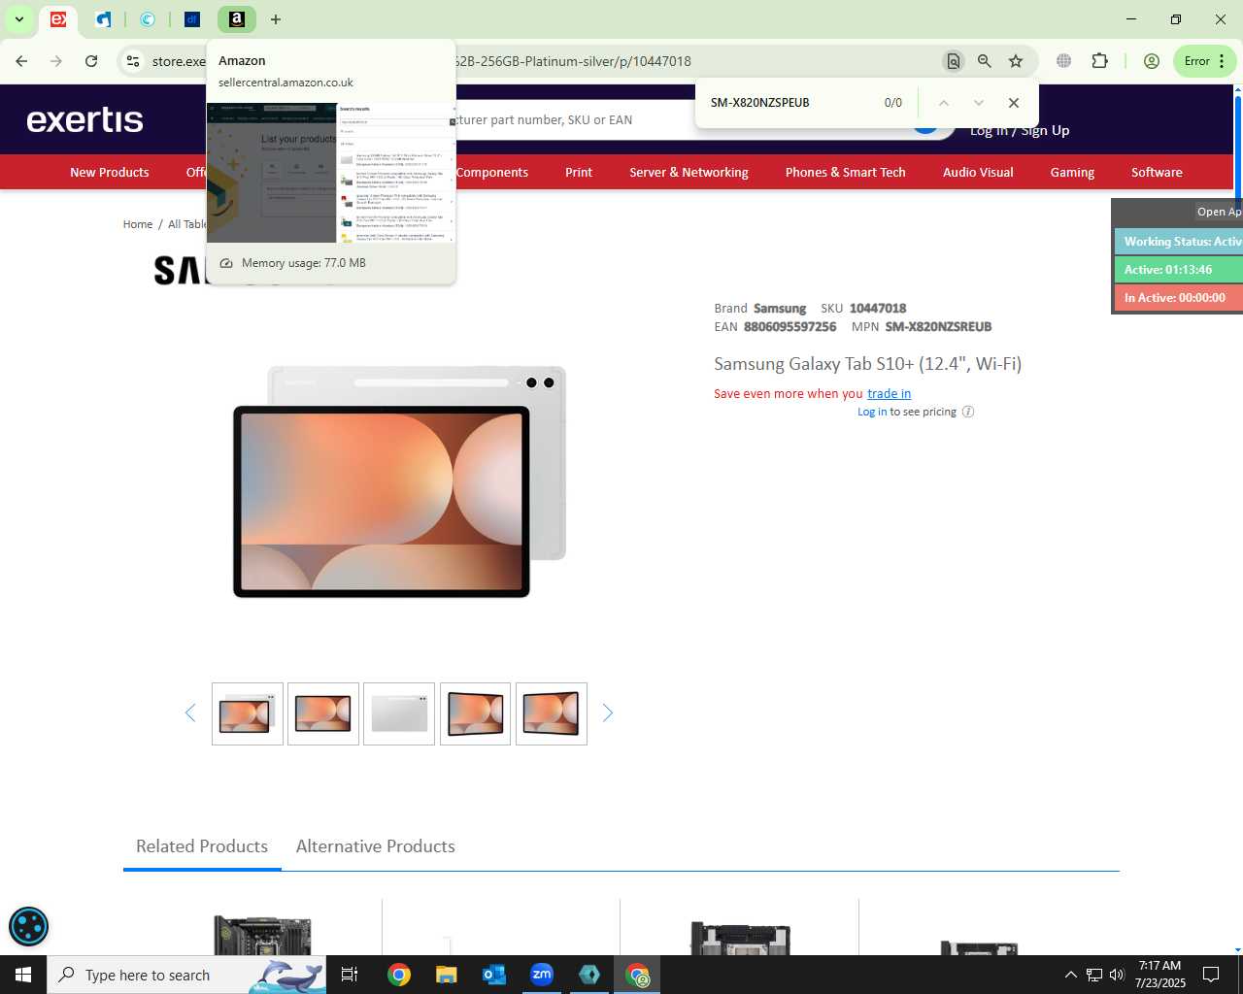Click the Windows taskbar search box

click(x=186, y=975)
